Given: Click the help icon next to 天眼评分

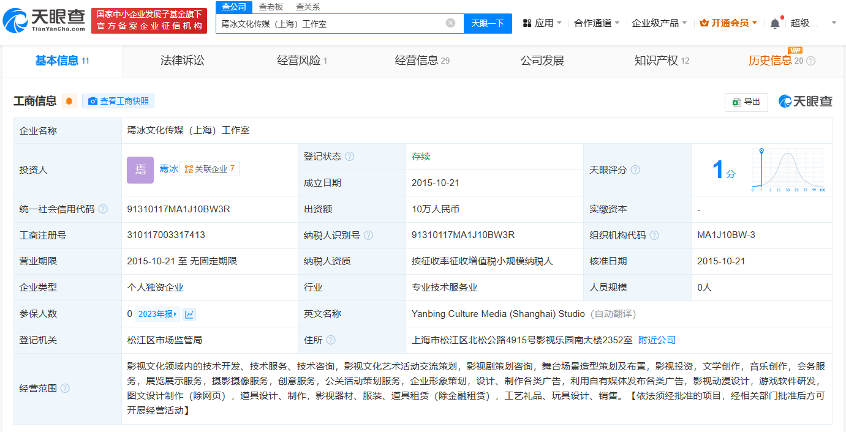Looking at the screenshot, I should point(635,169).
